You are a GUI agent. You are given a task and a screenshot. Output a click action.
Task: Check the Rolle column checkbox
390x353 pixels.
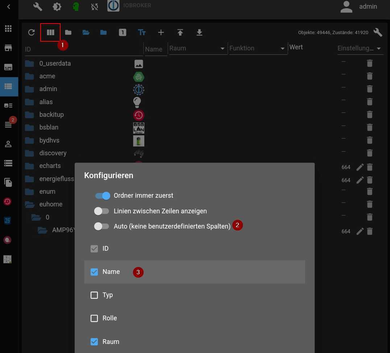pos(94,319)
